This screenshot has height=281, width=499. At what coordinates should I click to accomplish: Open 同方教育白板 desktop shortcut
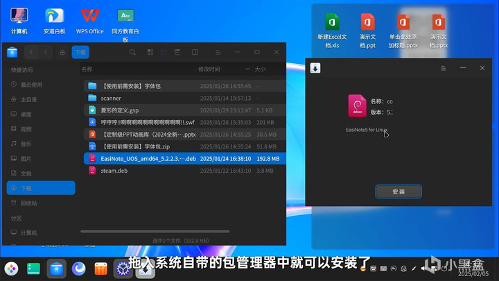[x=125, y=26]
